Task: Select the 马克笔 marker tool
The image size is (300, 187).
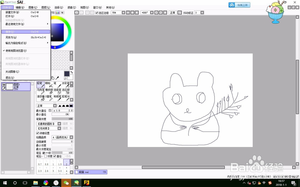Action: (x=40, y=91)
